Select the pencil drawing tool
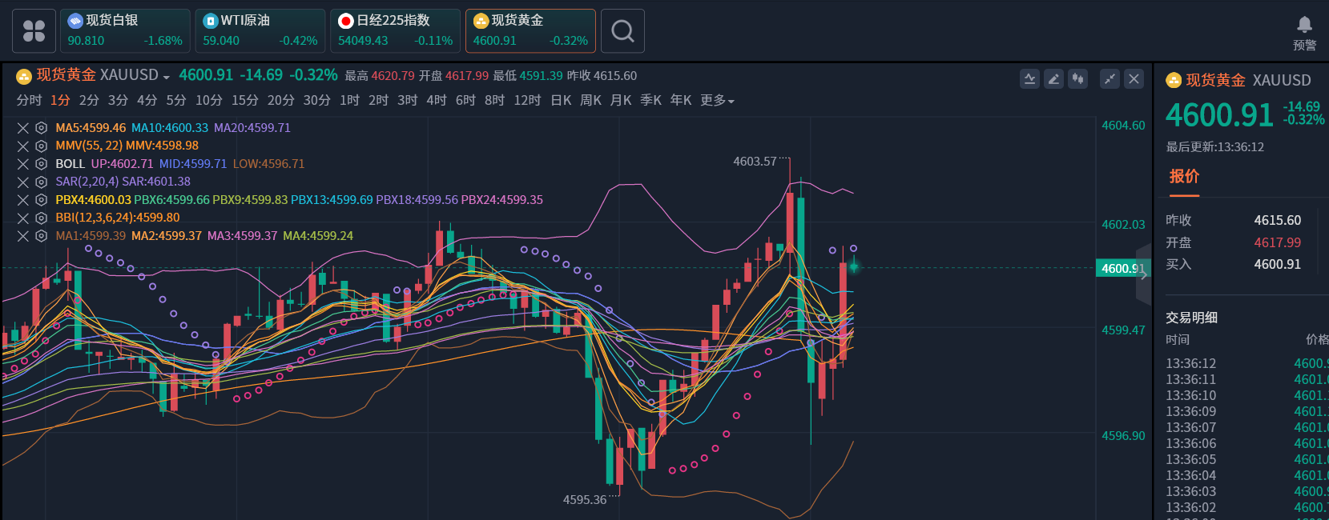Image resolution: width=1329 pixels, height=520 pixels. tap(1053, 78)
